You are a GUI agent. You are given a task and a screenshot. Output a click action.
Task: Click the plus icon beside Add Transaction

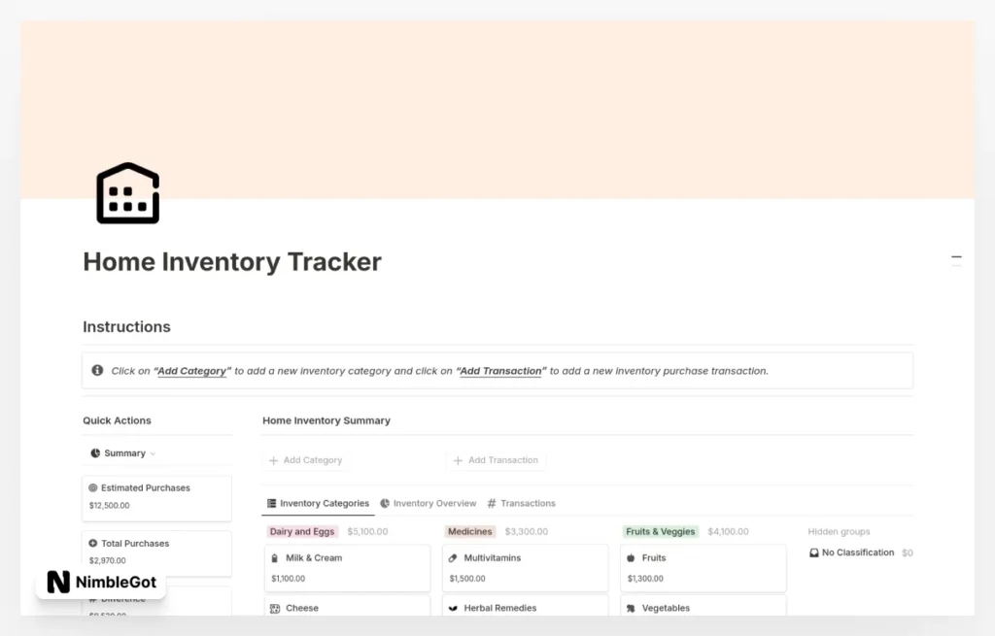coord(459,460)
